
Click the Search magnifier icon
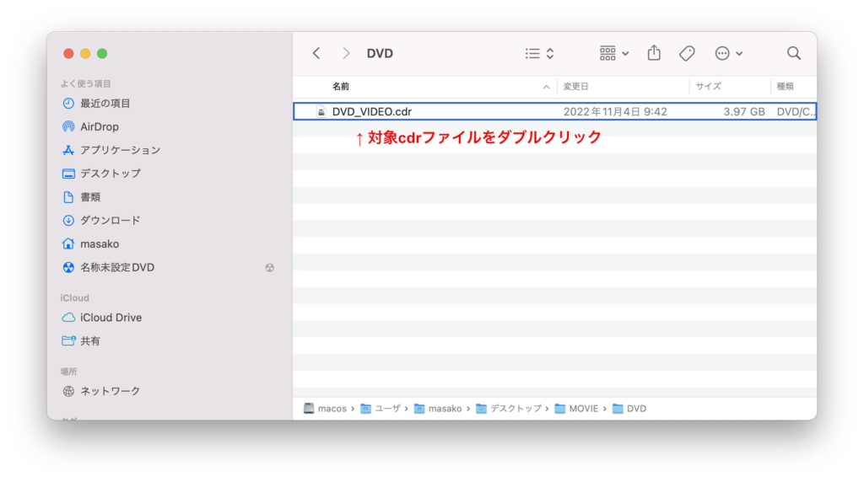(794, 53)
